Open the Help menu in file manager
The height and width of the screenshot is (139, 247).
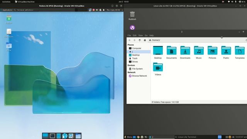pyautogui.click(x=151, y=36)
